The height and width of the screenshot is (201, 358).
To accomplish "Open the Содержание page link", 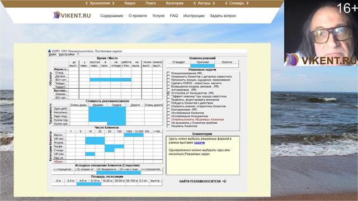I will [112, 16].
